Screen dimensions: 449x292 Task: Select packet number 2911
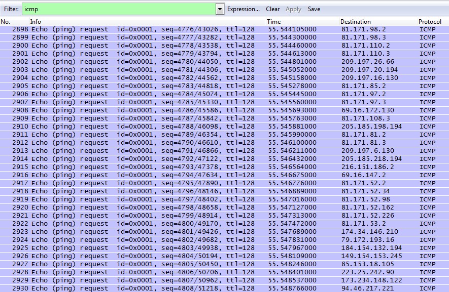pos(224,135)
